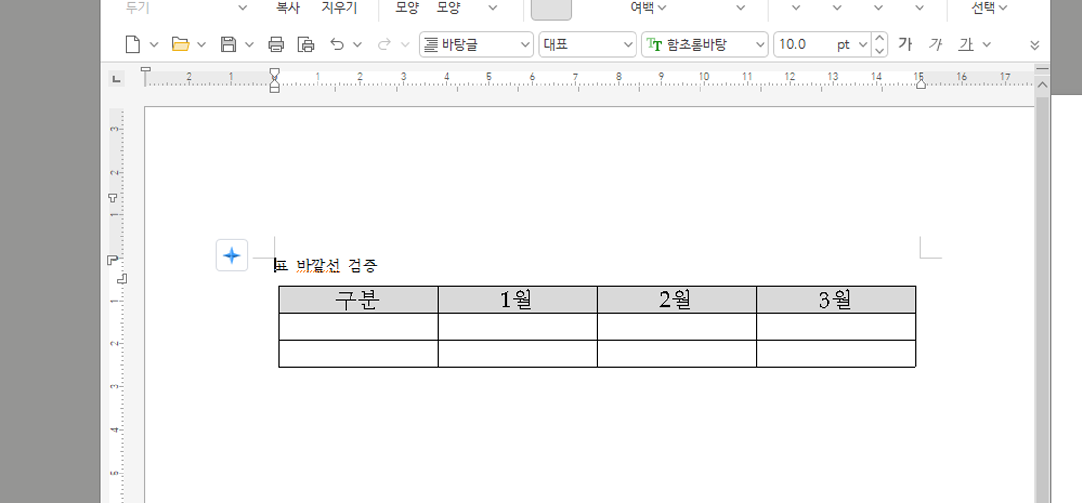Expand Save dropdown arrow
This screenshot has height=503, width=1082.
(249, 45)
